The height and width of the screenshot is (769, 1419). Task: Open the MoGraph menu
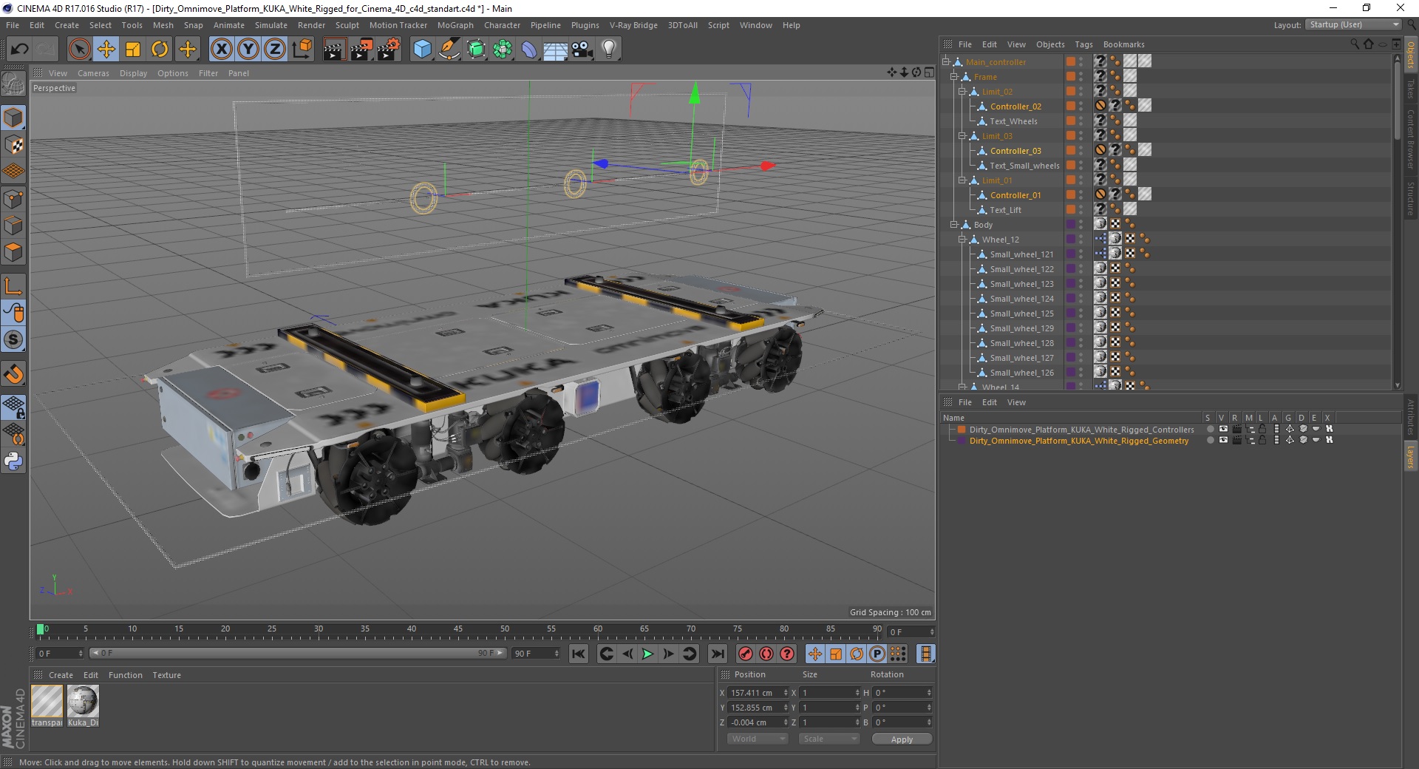pos(455,25)
